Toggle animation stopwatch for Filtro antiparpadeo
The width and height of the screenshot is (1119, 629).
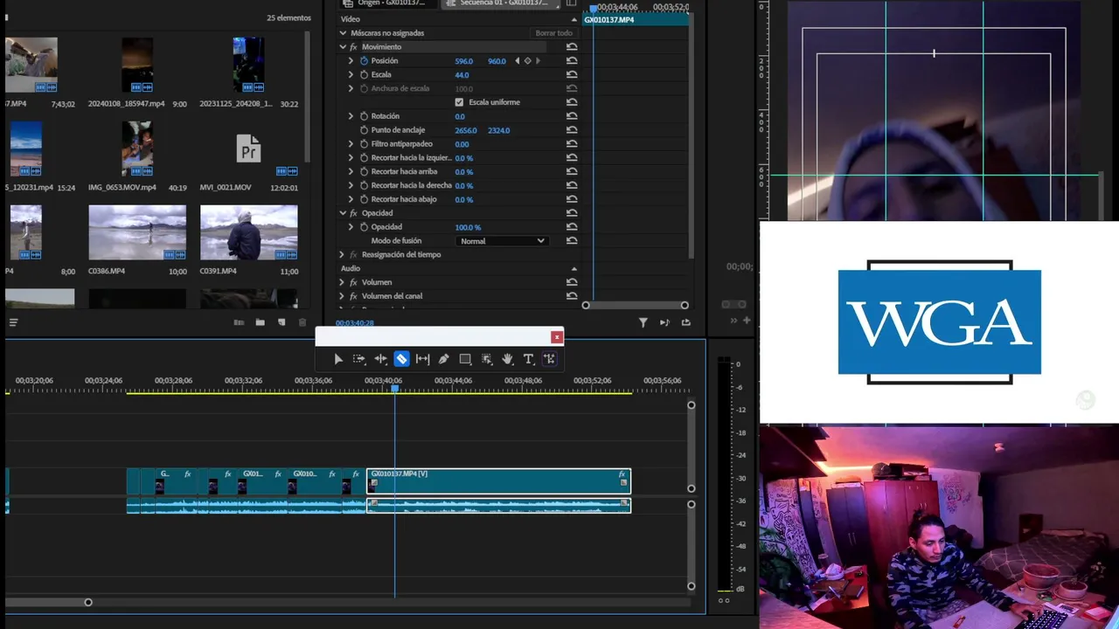click(364, 144)
